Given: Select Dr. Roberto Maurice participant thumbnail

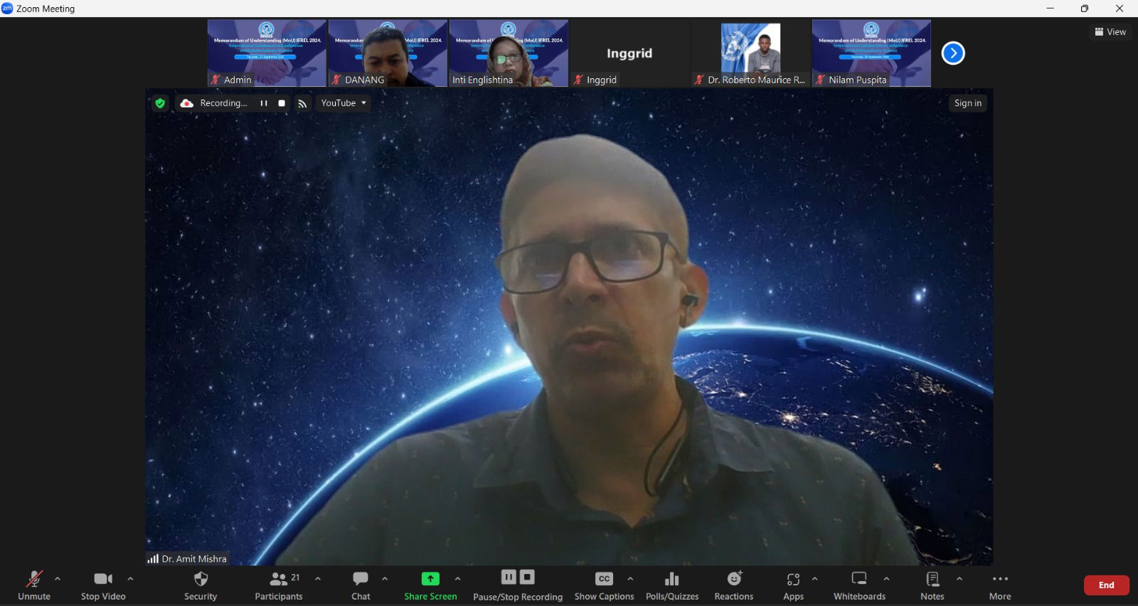Looking at the screenshot, I should coord(750,53).
